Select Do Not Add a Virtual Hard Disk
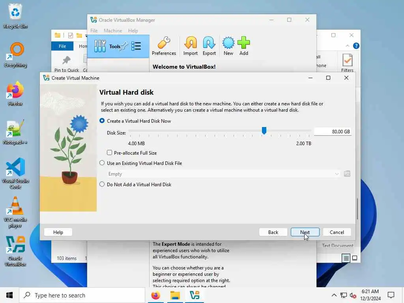The image size is (404, 303). [102, 185]
